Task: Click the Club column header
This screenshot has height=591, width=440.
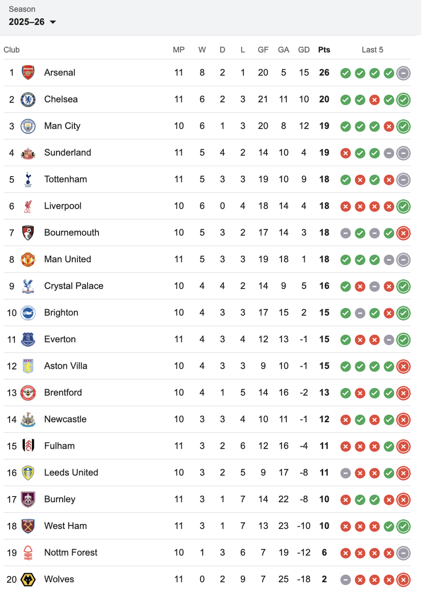Action: tap(12, 50)
